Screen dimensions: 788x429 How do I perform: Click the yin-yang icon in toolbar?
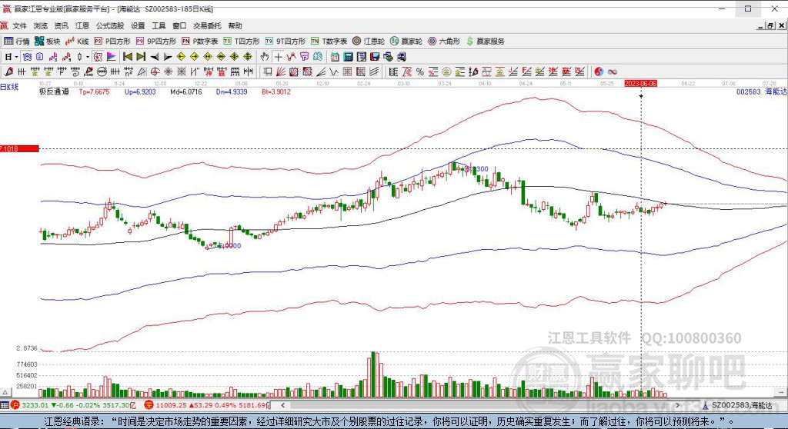tap(599, 71)
